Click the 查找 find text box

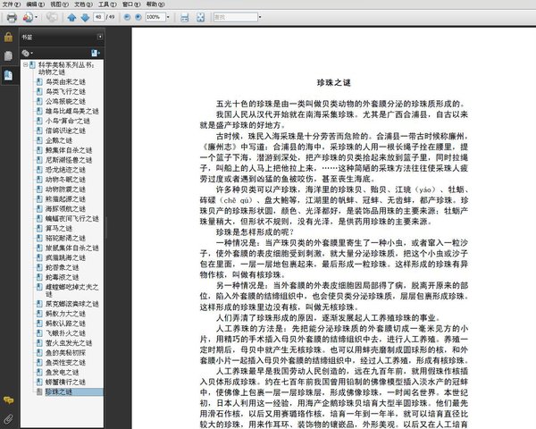click(x=235, y=17)
